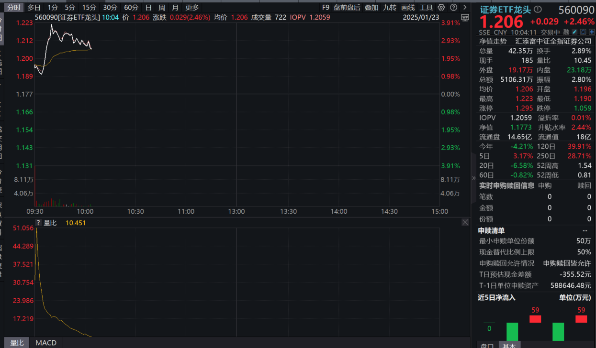Toggle 盘前盘后 pre/after-market display

[347, 8]
